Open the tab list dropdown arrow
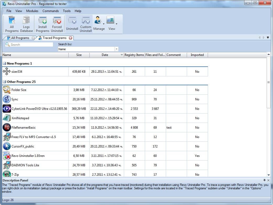 [x=268, y=37]
